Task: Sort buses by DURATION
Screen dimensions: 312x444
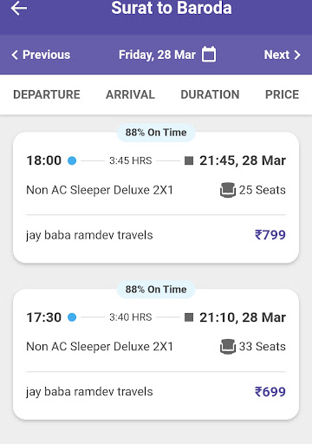Action: (210, 95)
